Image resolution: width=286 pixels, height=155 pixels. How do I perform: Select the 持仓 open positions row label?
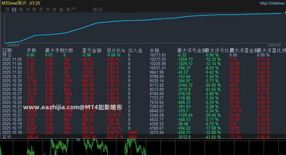point(7,55)
